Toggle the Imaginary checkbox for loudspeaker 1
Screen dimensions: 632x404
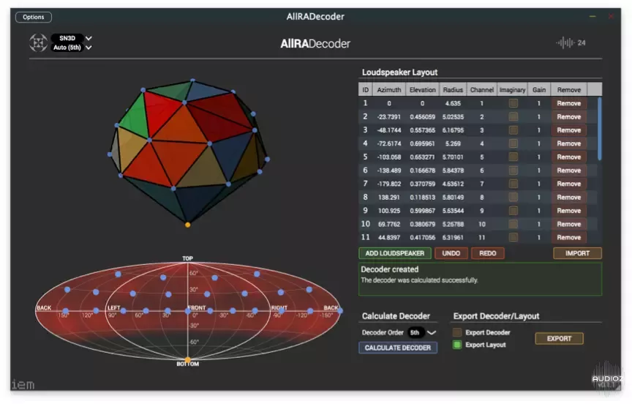pyautogui.click(x=513, y=103)
